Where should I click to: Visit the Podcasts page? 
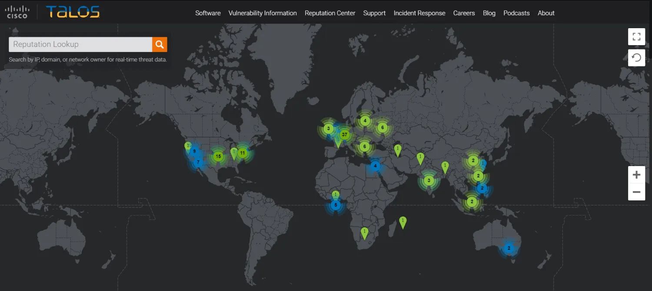pos(516,13)
